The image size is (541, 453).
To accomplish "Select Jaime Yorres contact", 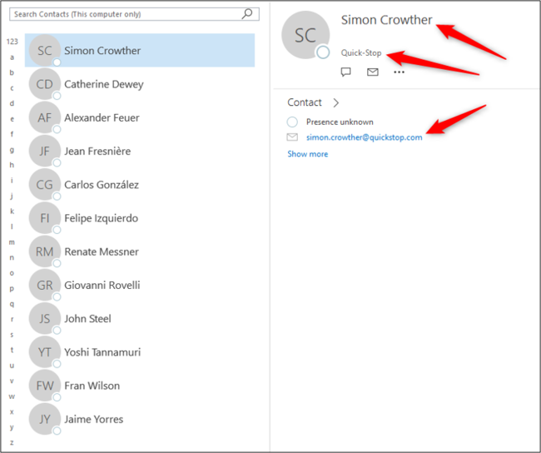I will click(x=140, y=419).
